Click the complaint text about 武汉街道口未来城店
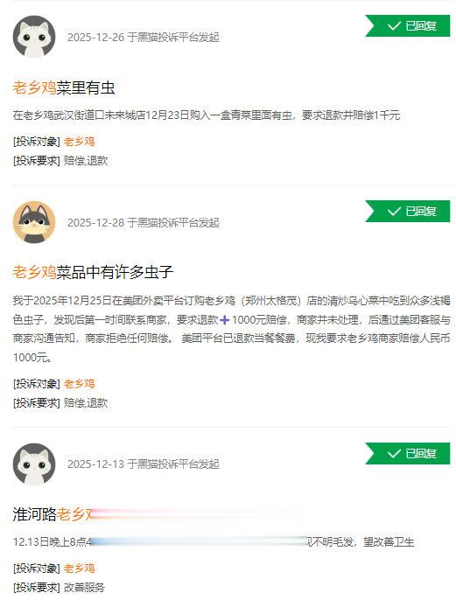Viewport: 456px width, 607px height. click(x=206, y=115)
